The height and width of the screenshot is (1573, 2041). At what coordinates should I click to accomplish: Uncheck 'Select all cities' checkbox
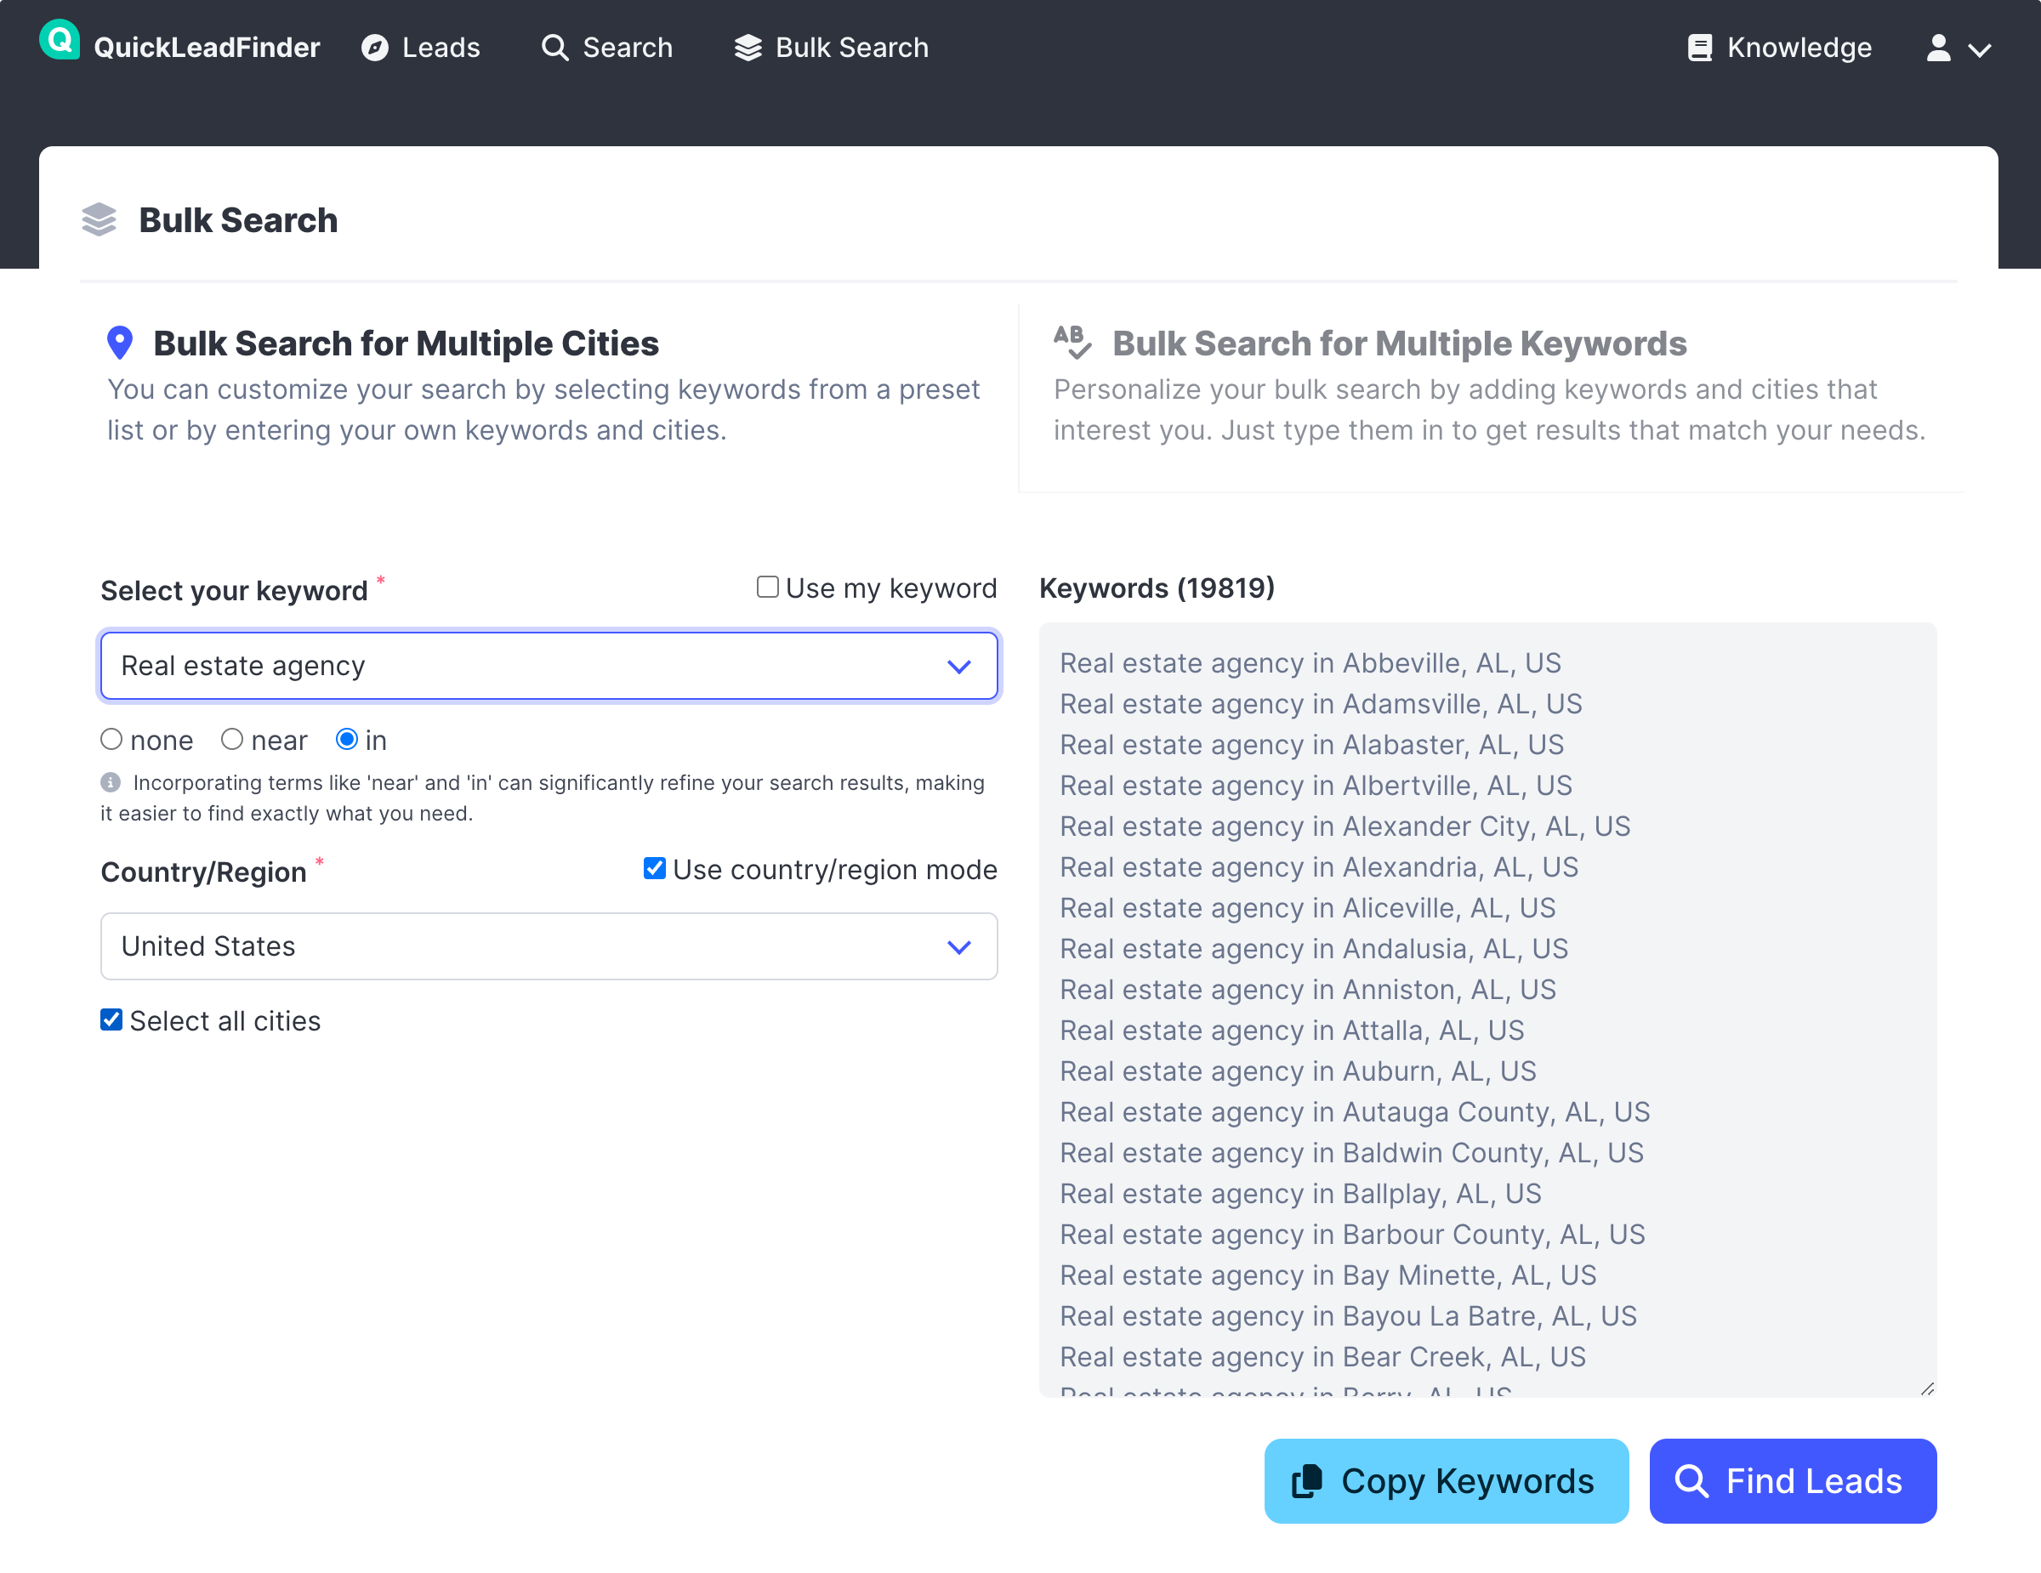point(111,1019)
